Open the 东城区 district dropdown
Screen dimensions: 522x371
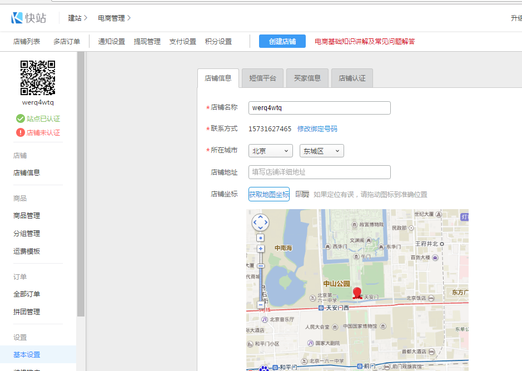[321, 151]
